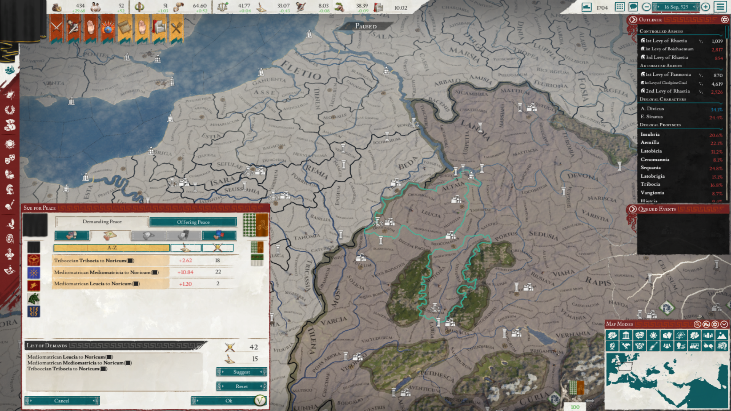
Task: Select the first peace demand category tab
Action: click(x=72, y=236)
